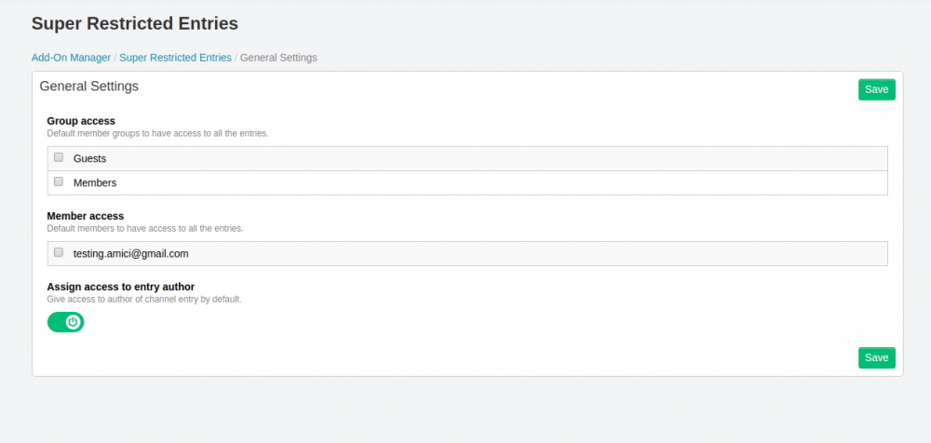Click the Guests row label
The width and height of the screenshot is (931, 443).
click(x=89, y=158)
